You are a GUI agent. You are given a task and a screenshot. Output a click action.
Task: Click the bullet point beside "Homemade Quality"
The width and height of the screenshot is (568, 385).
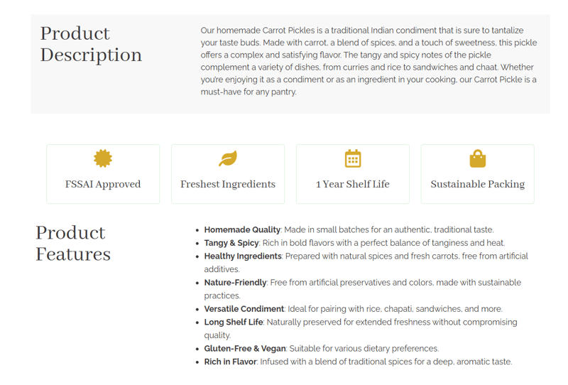coord(197,230)
